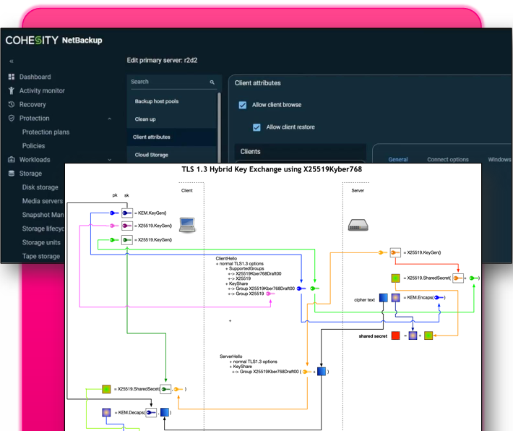Viewport: 513px width, 431px height.
Task: Click the Clients section header
Action: tap(300, 152)
